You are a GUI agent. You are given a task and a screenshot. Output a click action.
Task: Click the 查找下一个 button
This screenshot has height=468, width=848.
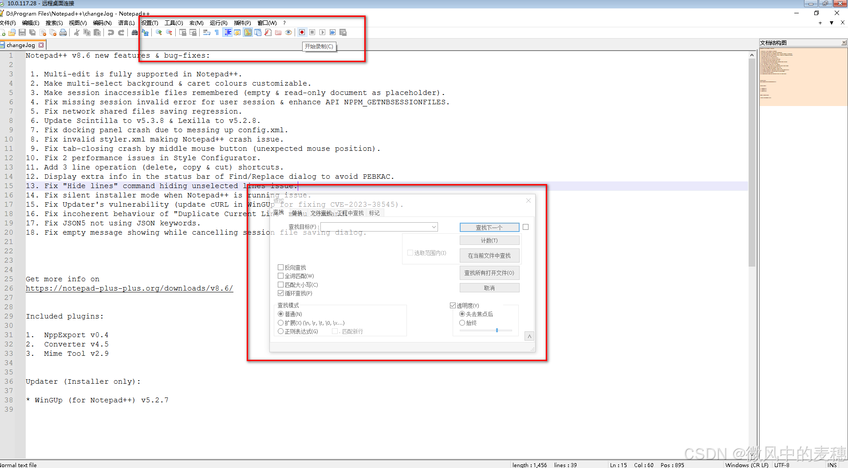489,228
